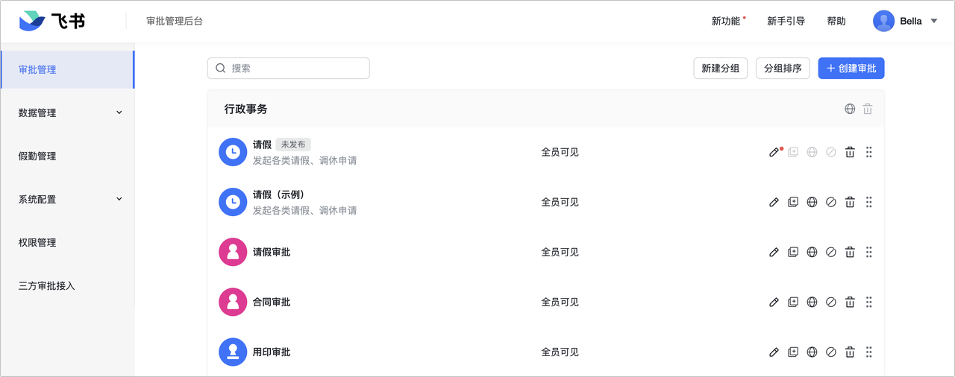Delete the unpublished 请假 approval
955x377 pixels.
850,152
